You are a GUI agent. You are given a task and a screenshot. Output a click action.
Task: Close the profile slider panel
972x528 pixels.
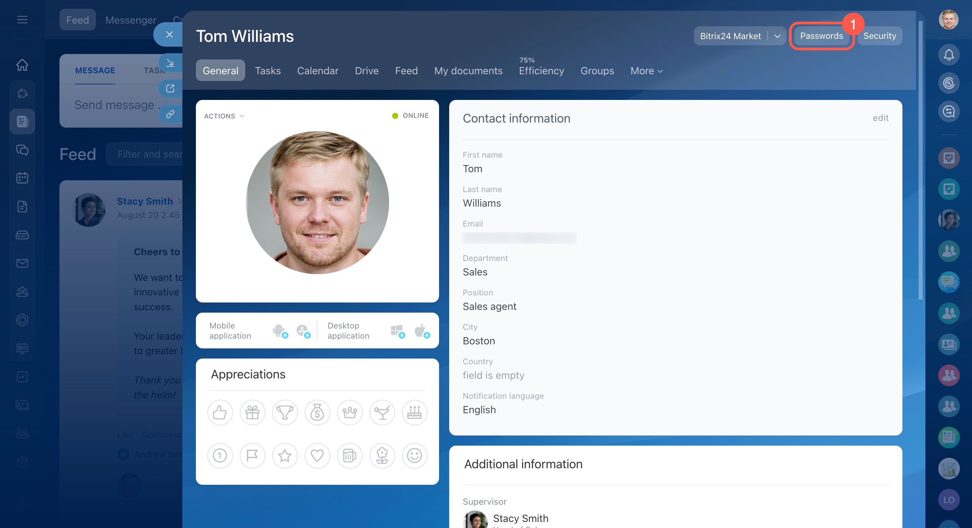tap(170, 35)
